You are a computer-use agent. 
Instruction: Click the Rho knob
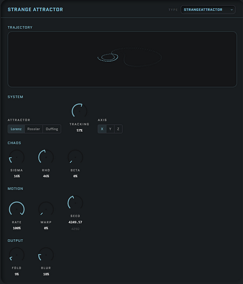[x=46, y=157]
